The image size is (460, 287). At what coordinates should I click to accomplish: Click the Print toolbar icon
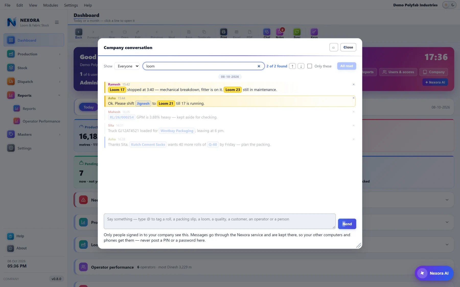[x=224, y=33]
